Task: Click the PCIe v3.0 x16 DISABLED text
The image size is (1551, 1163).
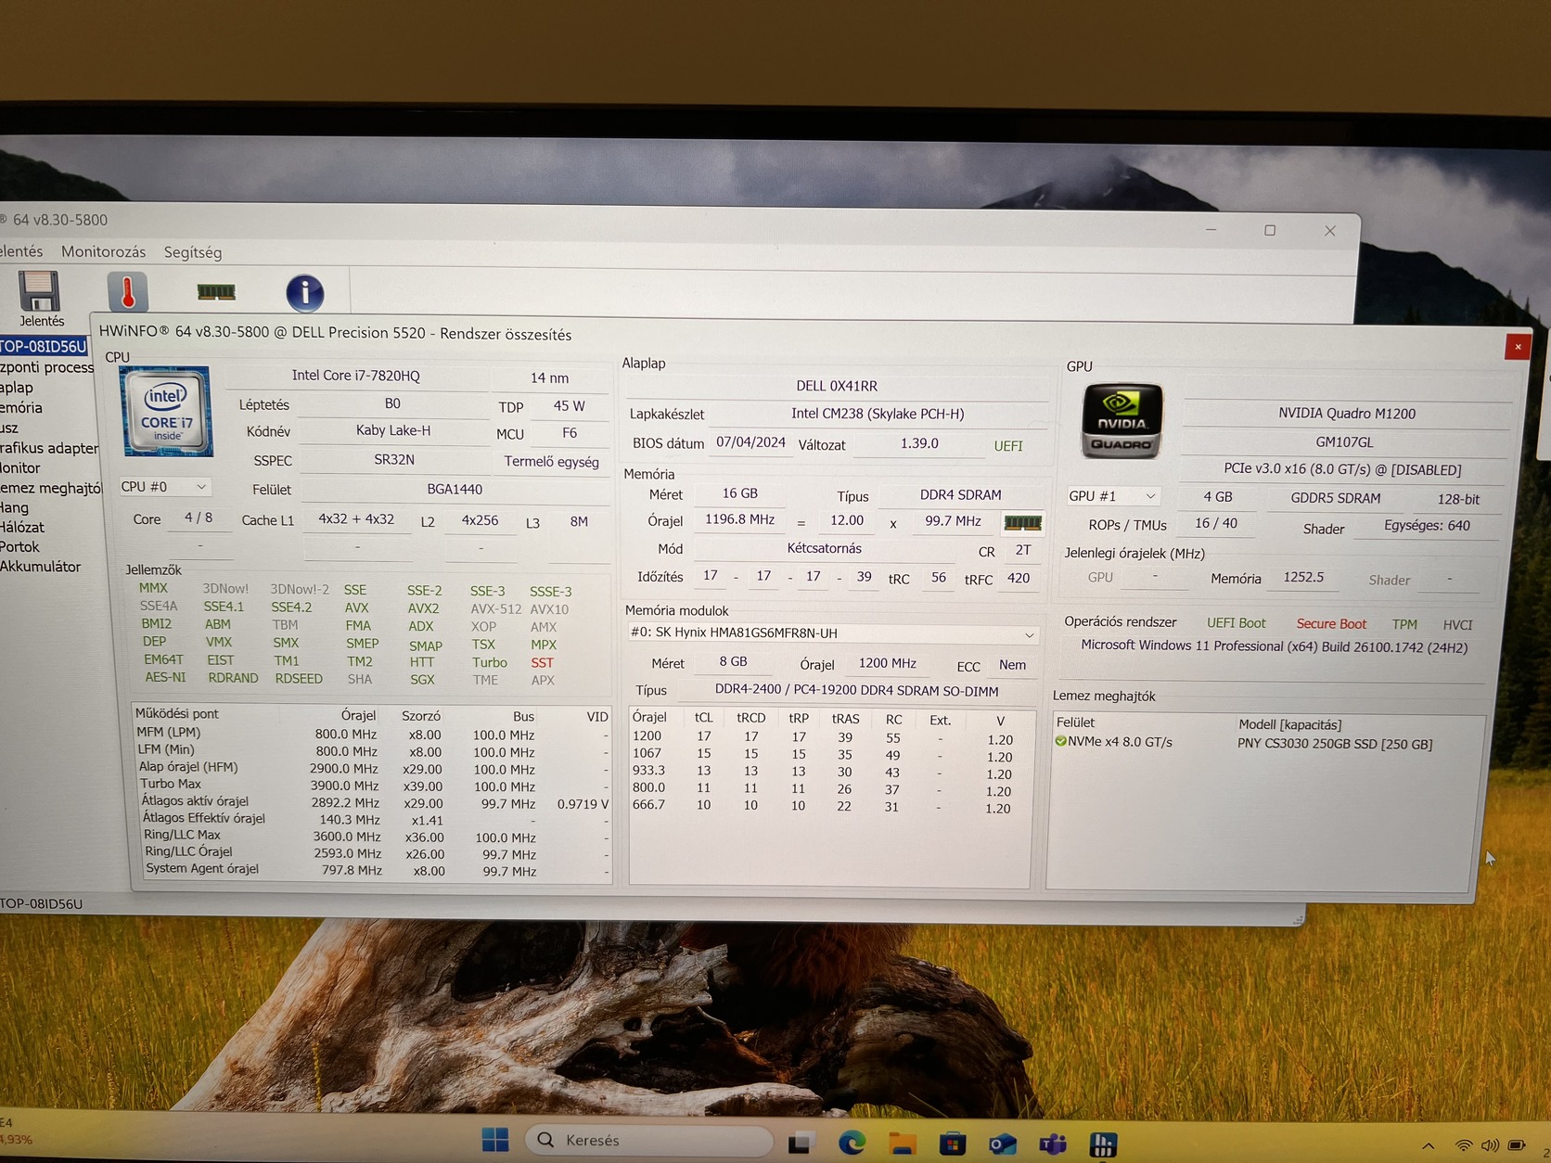Action: 1342,470
